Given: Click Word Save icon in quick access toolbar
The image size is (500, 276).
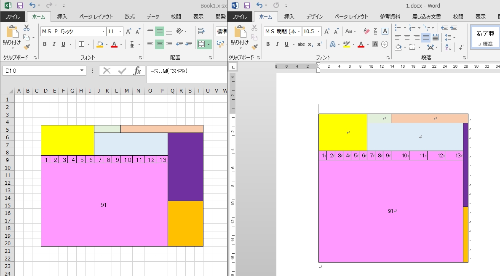Looking at the screenshot, I should 247,5.
